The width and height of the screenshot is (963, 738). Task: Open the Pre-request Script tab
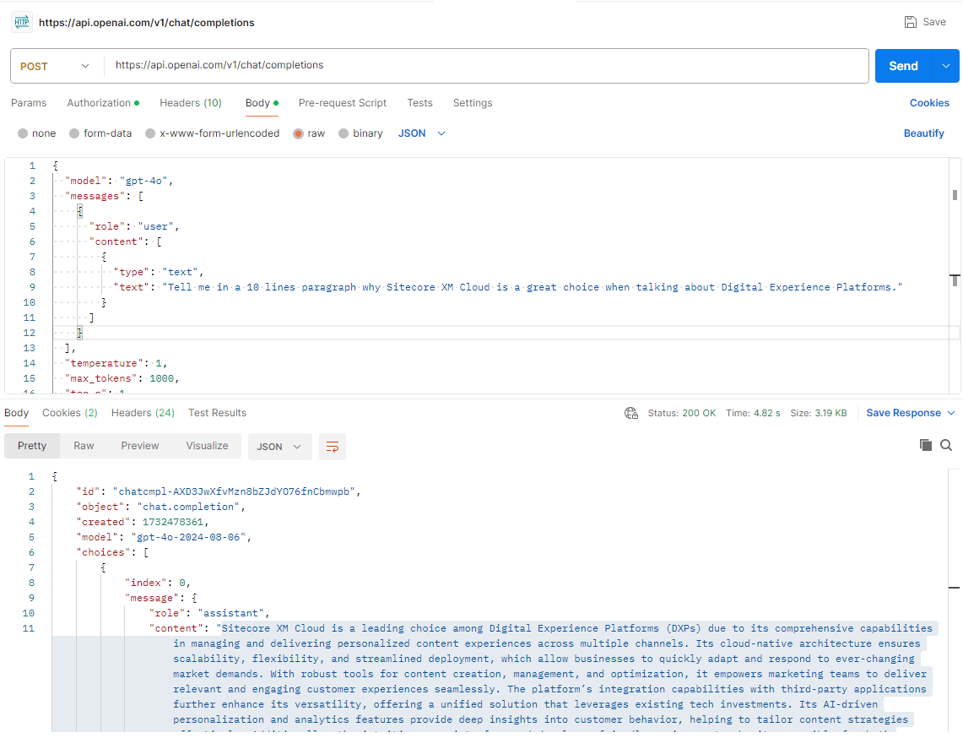tap(342, 103)
